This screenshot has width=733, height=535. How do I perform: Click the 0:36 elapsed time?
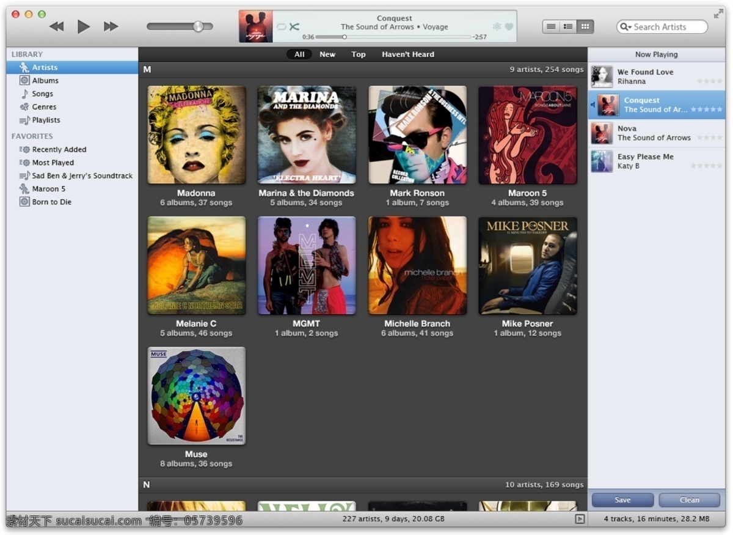(308, 37)
